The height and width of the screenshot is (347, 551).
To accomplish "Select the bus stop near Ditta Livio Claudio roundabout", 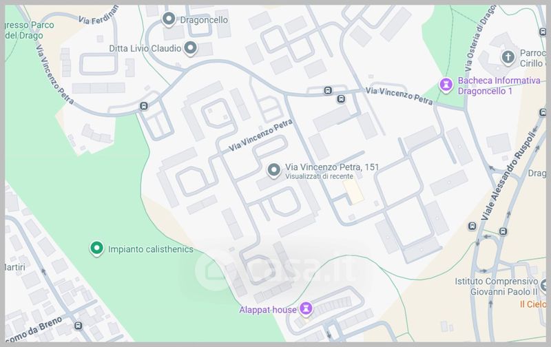I will pyautogui.click(x=144, y=106).
